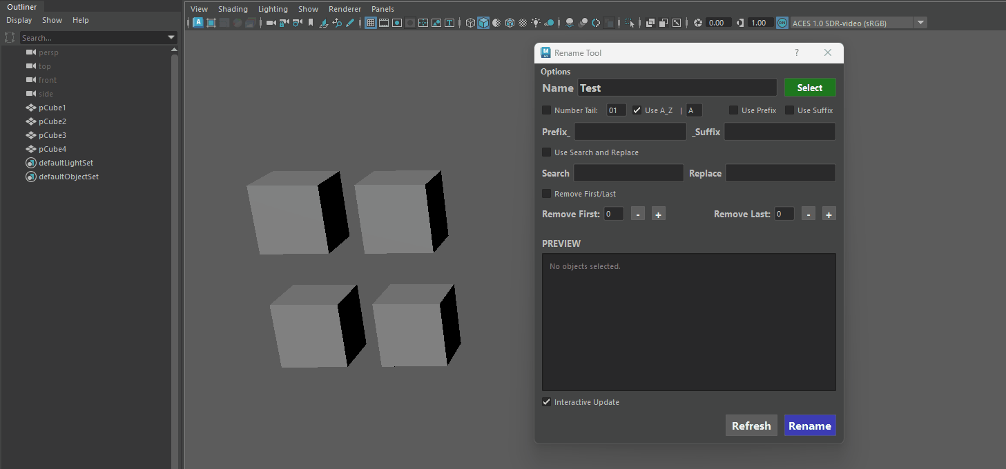Click minus button next to Remove First

(638, 214)
